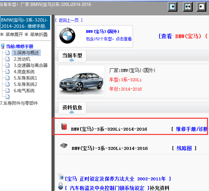Open the 6.电气系统 chapter
209x191 pixels.
[x=24, y=91]
